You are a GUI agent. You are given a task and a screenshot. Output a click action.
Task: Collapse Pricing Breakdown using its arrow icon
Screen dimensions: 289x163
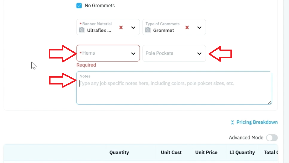point(233,122)
